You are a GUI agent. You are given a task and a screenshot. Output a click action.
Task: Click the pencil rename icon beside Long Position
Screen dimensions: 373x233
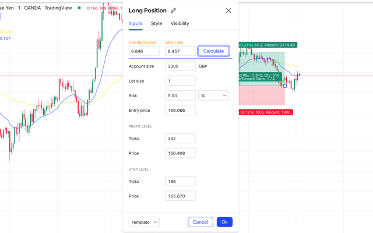click(x=173, y=10)
